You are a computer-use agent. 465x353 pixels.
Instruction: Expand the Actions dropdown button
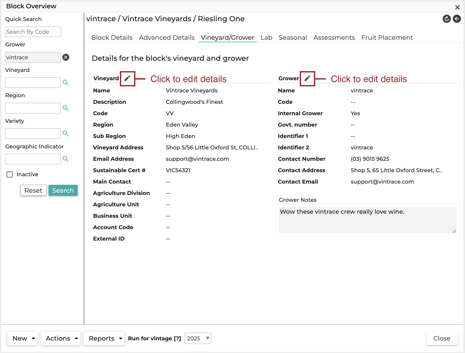point(60,338)
